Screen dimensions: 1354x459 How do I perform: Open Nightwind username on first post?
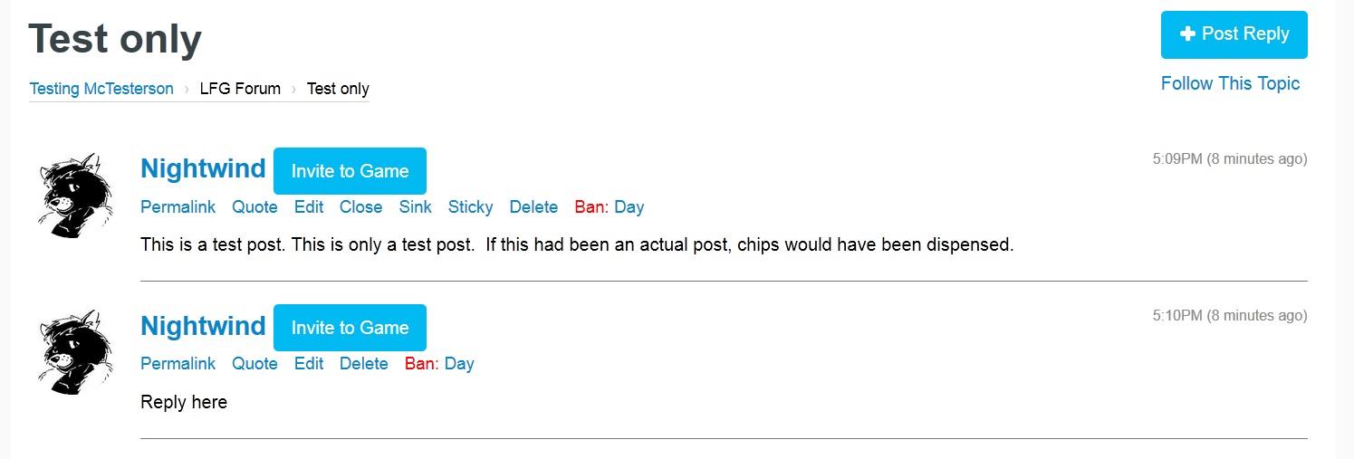[x=203, y=168]
